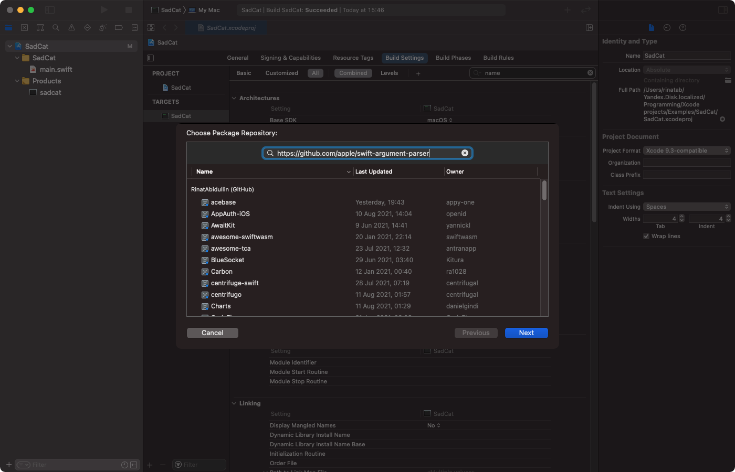This screenshot has height=472, width=735.
Task: Go back with the editor left arrow
Action: 164,28
